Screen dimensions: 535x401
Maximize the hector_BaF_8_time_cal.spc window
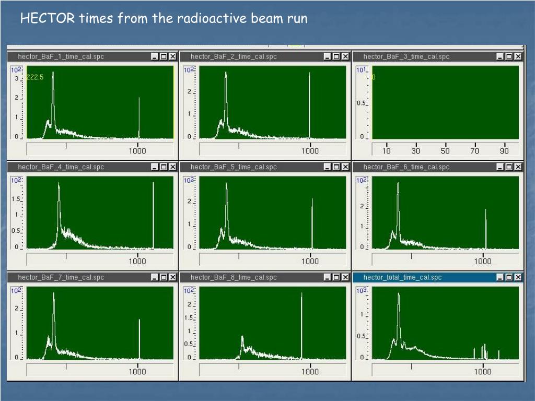coord(336,277)
